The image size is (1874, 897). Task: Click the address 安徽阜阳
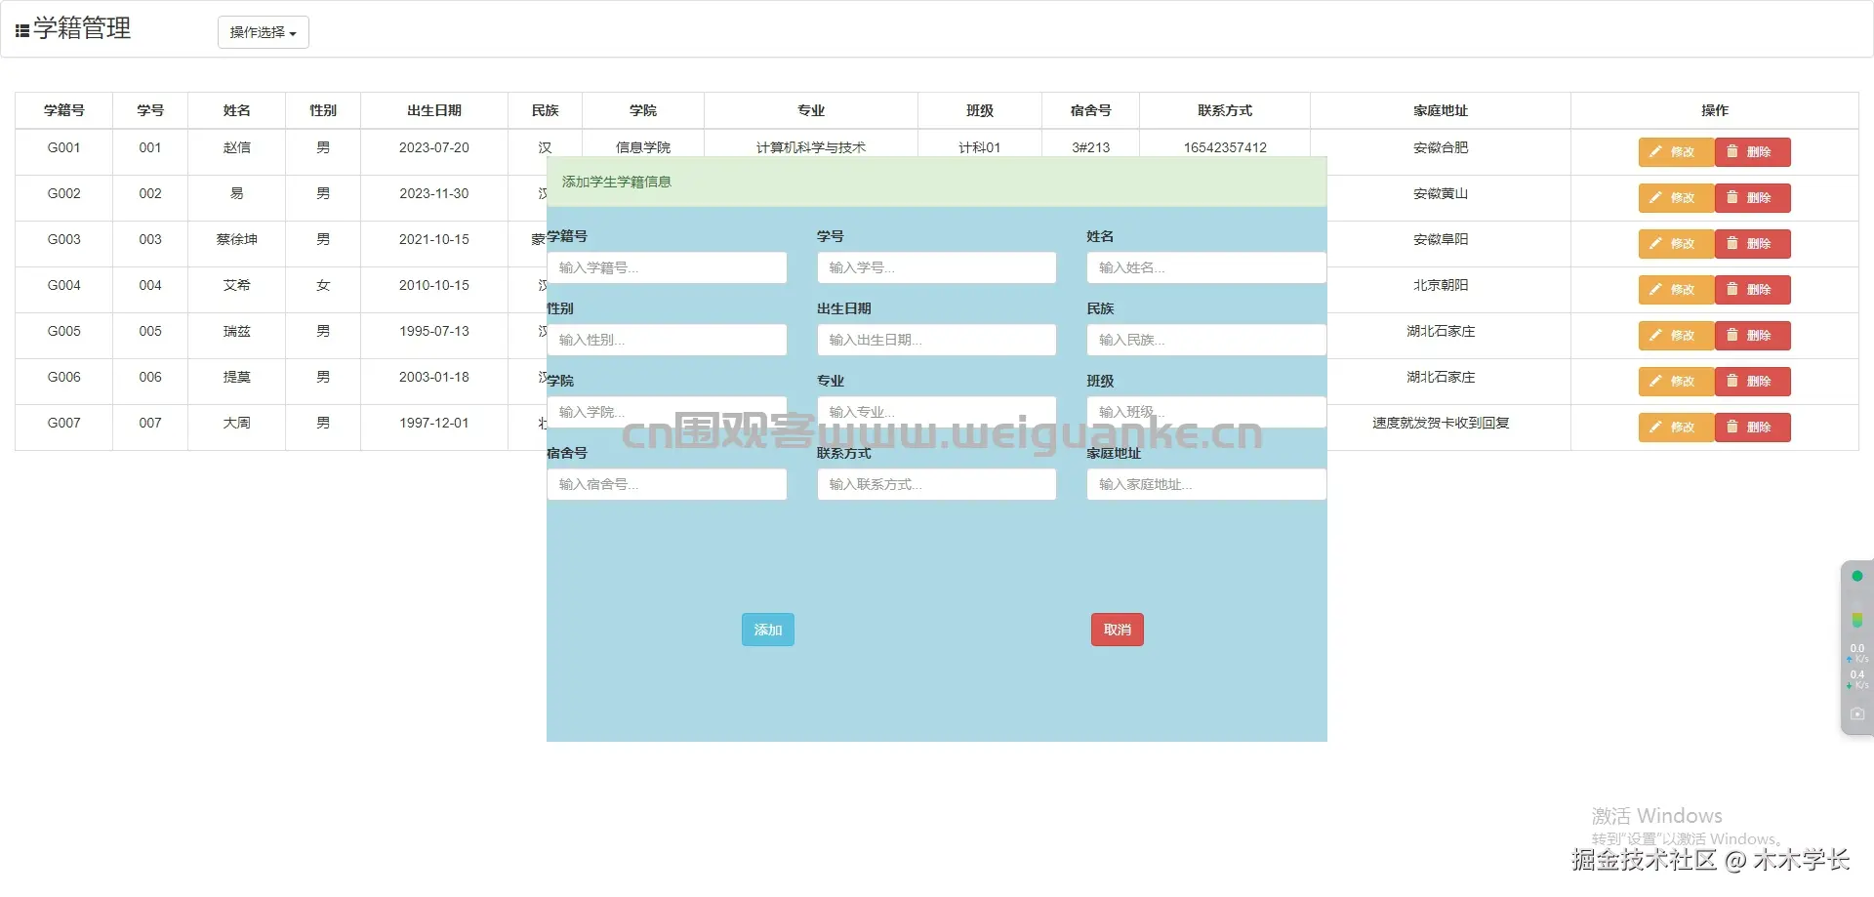[x=1441, y=239]
